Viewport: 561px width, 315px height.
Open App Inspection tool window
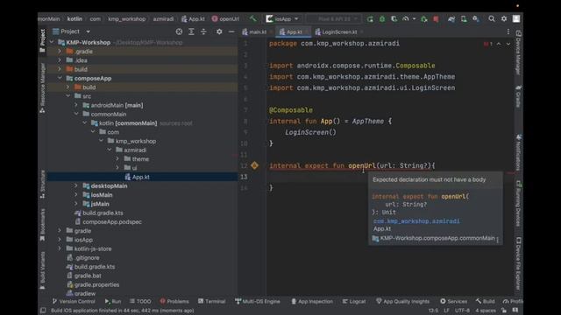click(312, 301)
